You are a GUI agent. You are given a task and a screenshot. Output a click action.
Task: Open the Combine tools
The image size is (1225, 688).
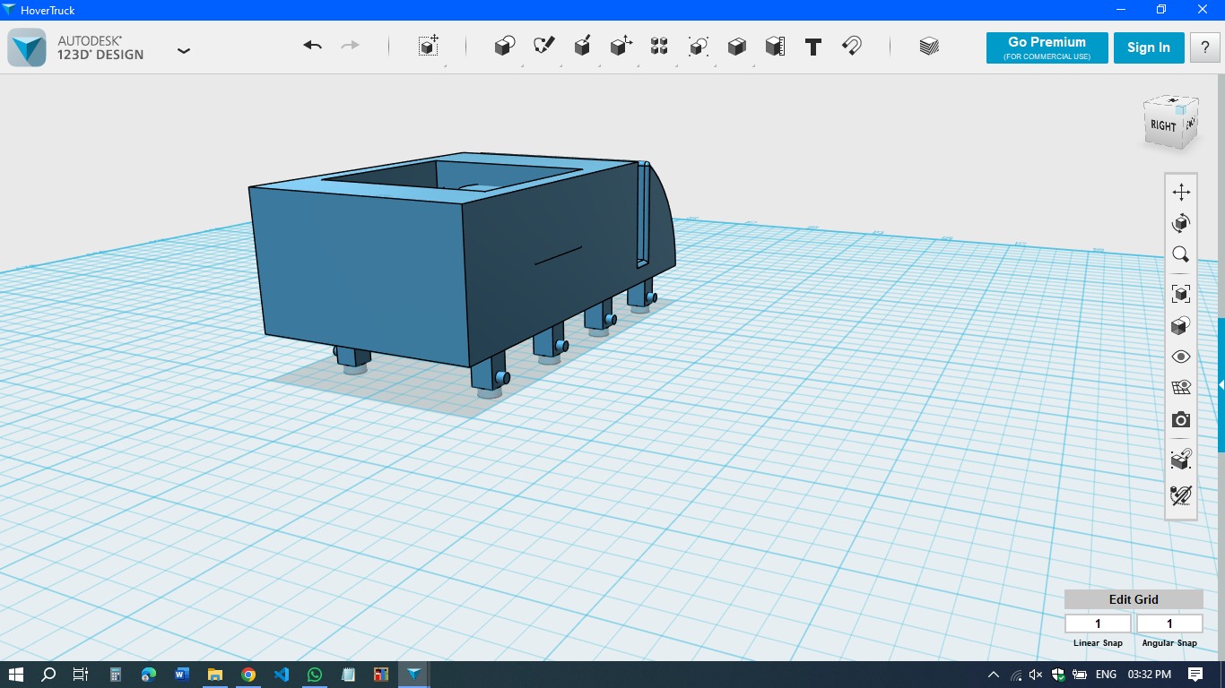pyautogui.click(x=737, y=46)
